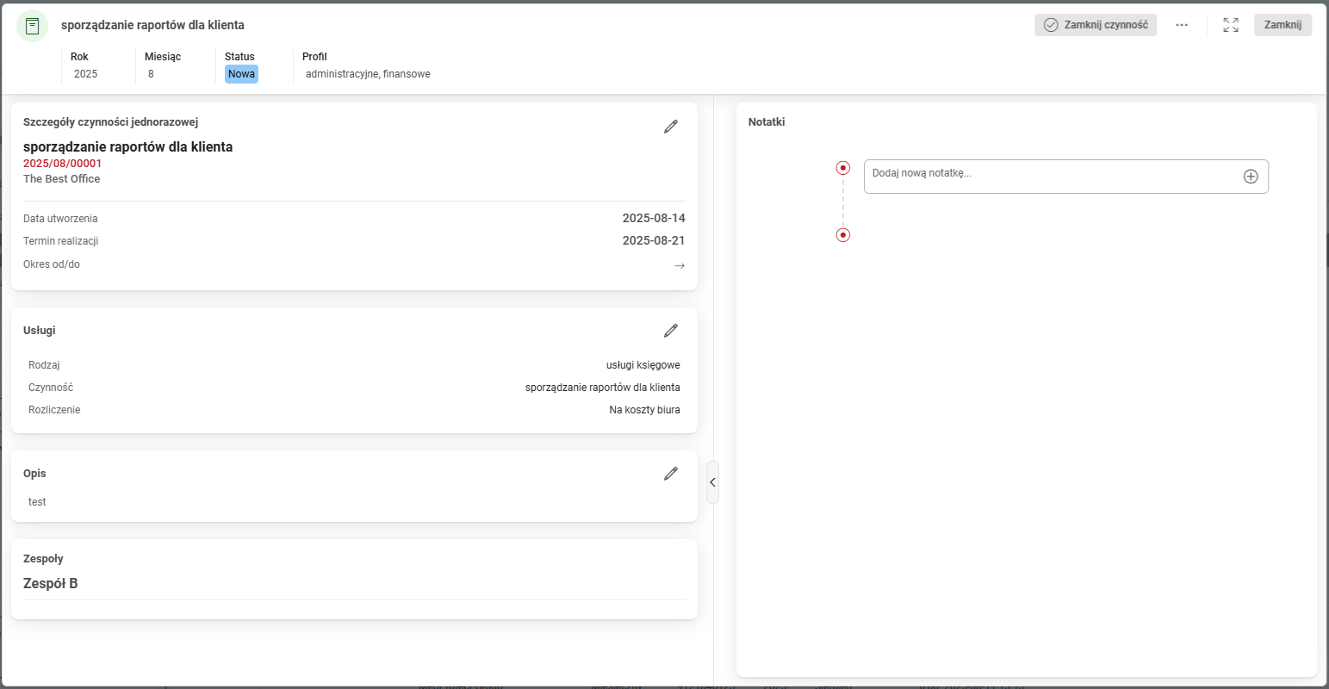Image resolution: width=1329 pixels, height=689 pixels.
Task: Click the document icon beside the title
Action: pyautogui.click(x=33, y=26)
